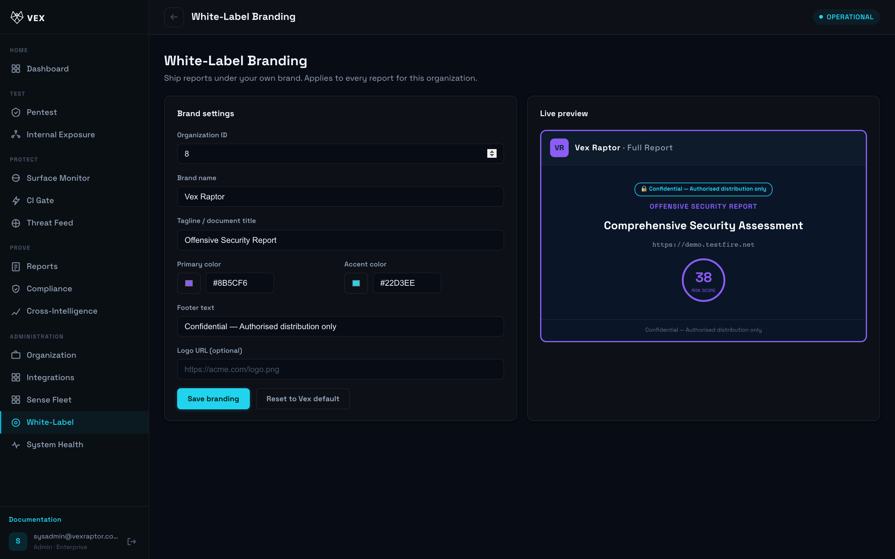Focus the Organization ID field
This screenshot has height=559, width=895.
click(340, 154)
